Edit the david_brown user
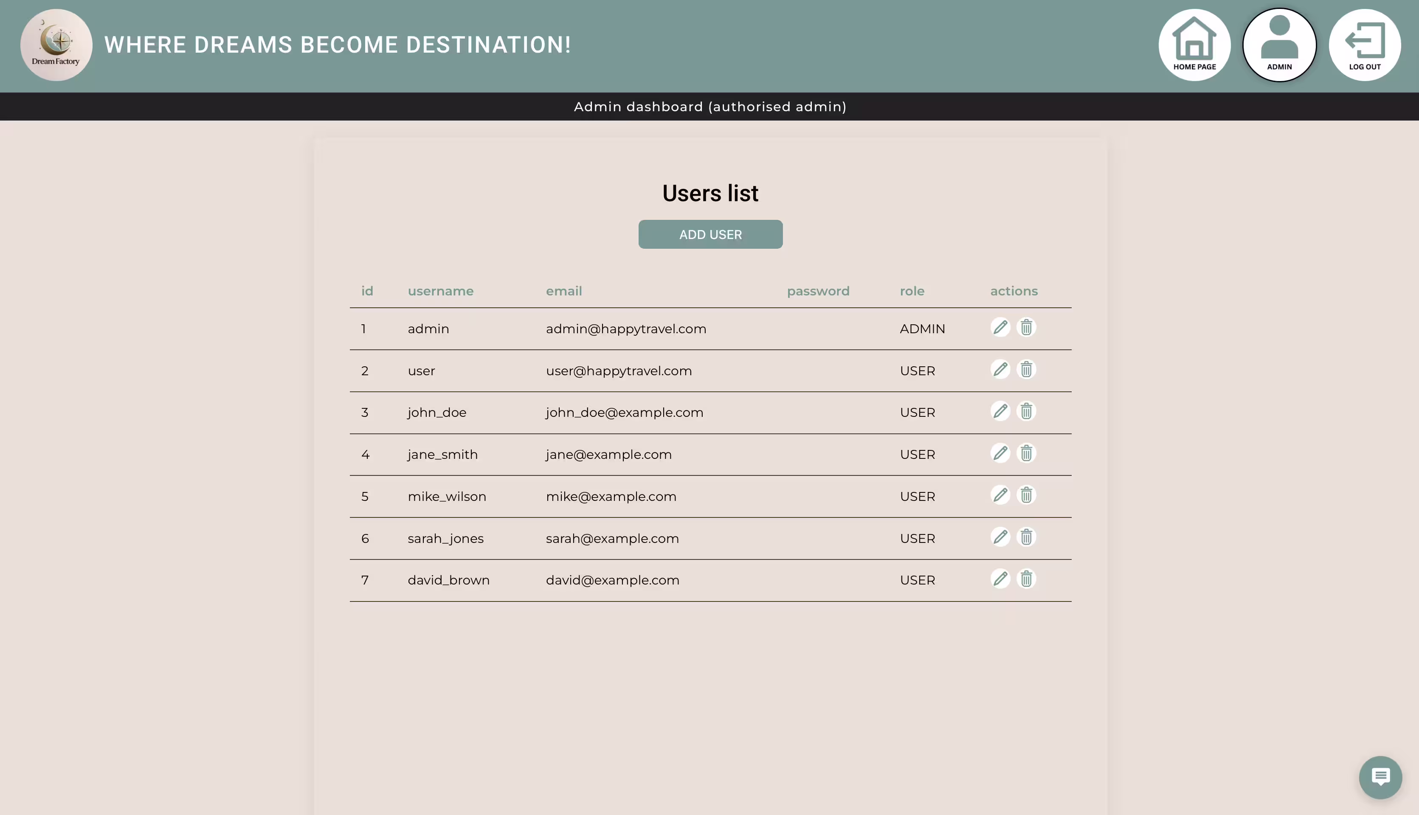This screenshot has width=1419, height=815. click(1000, 579)
